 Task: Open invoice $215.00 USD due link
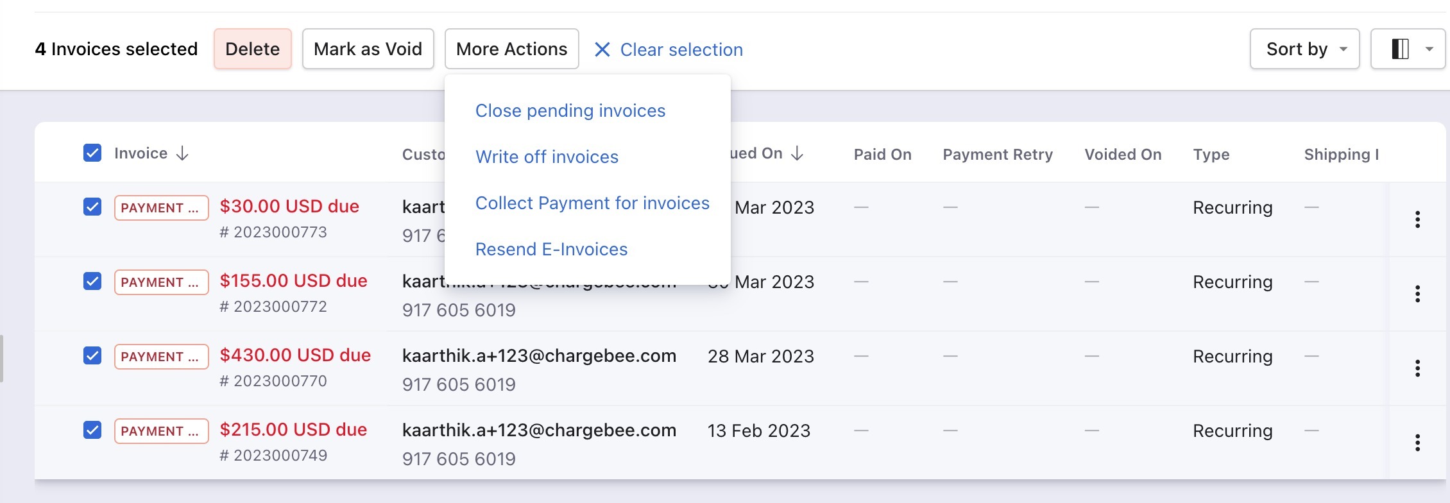point(293,430)
